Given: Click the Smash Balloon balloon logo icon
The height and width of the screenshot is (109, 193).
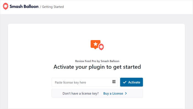Looking at the screenshot, I should pyautogui.click(x=6, y=6).
